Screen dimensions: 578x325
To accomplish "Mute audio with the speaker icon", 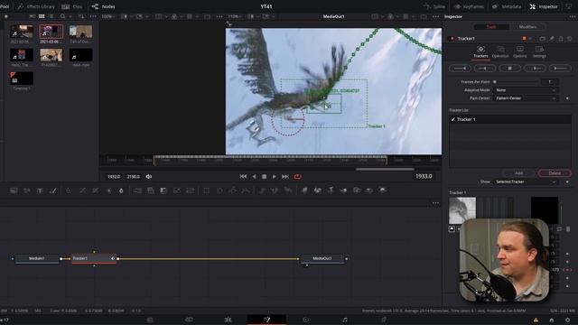I will point(148,177).
